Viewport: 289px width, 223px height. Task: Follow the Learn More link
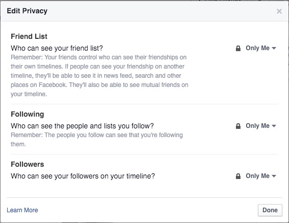click(x=22, y=210)
